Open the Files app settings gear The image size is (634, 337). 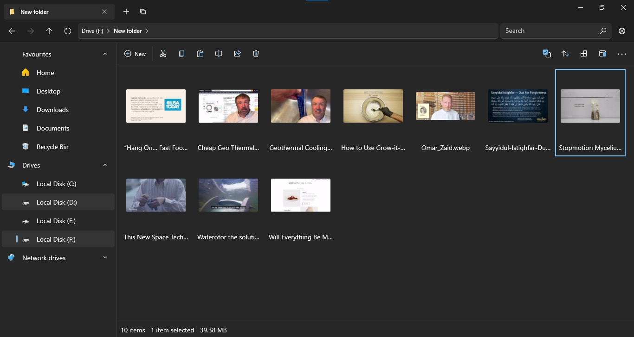tap(622, 31)
